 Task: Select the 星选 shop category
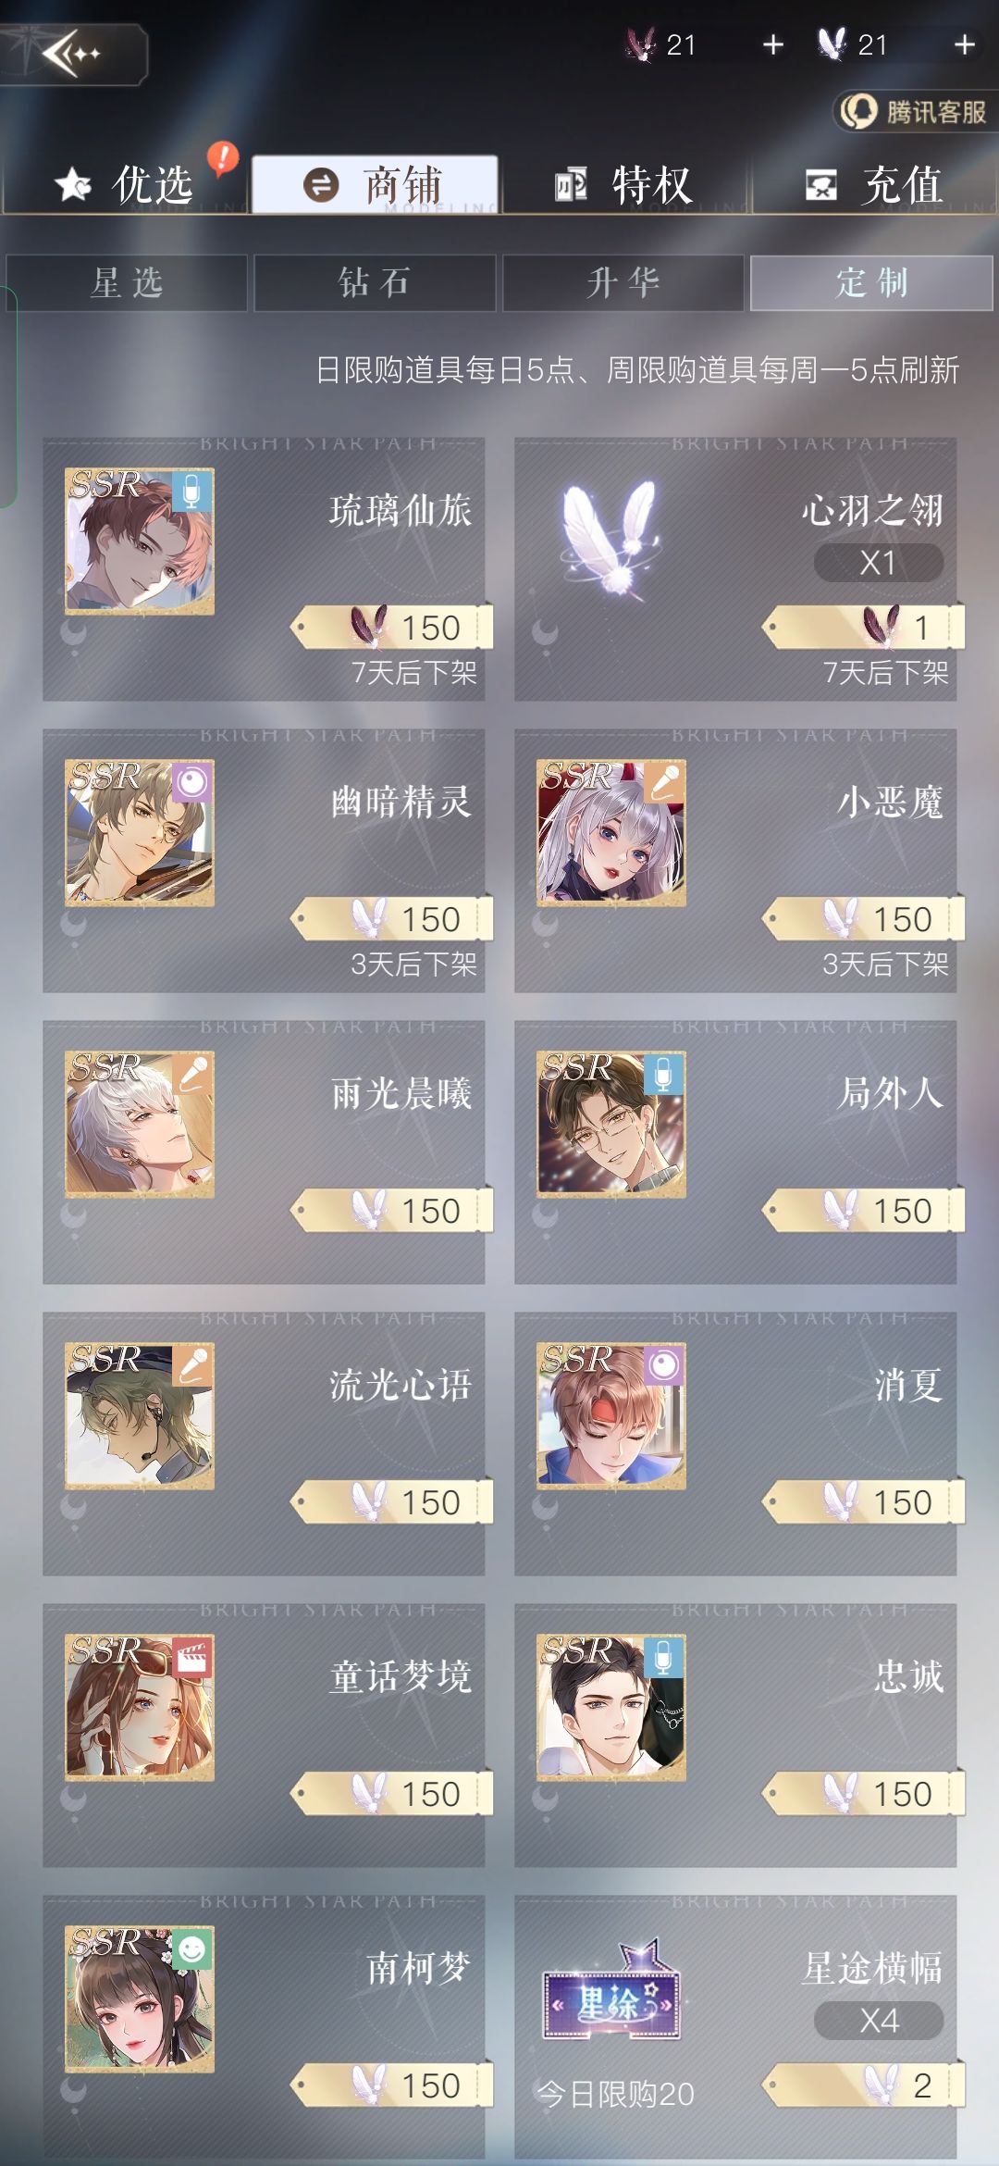tap(127, 282)
